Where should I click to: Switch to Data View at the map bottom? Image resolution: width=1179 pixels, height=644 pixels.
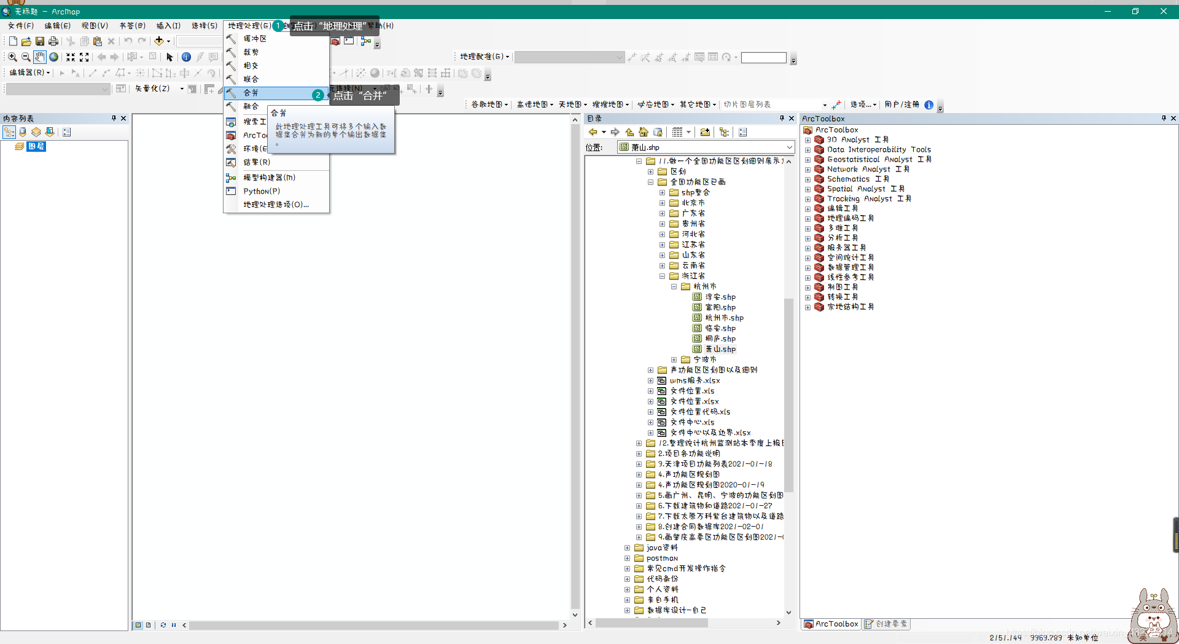138,625
